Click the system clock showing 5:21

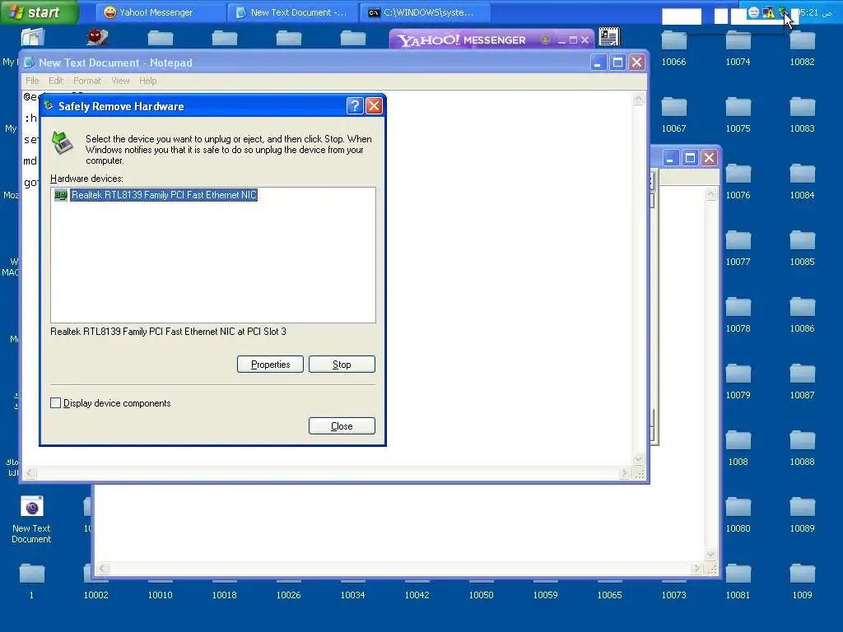click(x=815, y=12)
